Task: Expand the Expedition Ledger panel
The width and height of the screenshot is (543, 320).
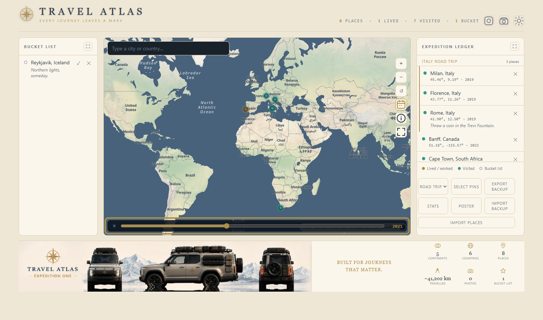Action: click(x=515, y=46)
